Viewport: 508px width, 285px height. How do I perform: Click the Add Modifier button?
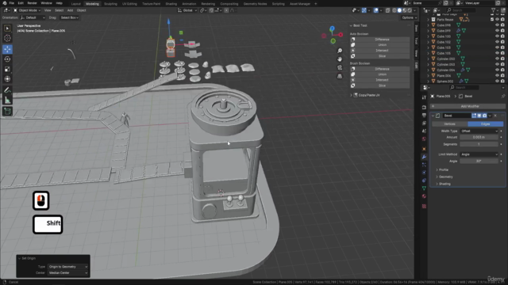[x=468, y=106]
